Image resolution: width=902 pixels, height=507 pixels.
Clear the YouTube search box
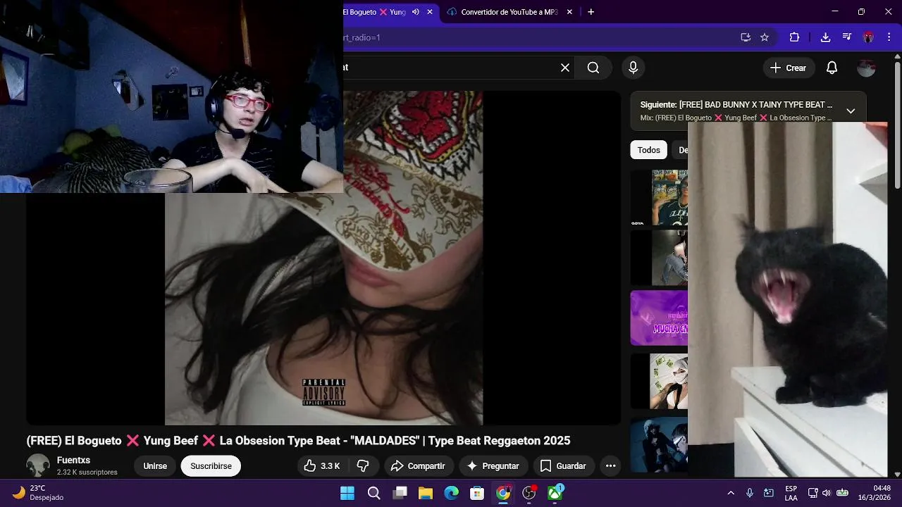[565, 68]
